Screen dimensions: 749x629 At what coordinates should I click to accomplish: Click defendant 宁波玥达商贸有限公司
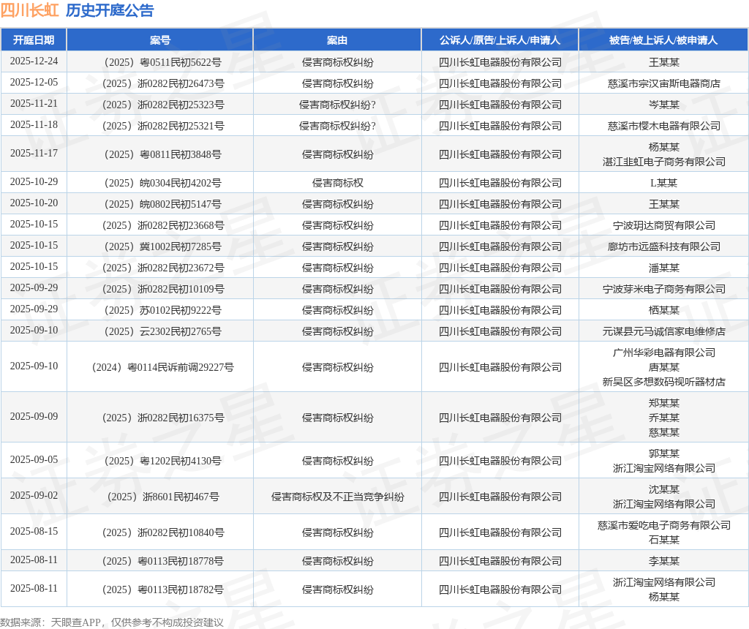664,225
